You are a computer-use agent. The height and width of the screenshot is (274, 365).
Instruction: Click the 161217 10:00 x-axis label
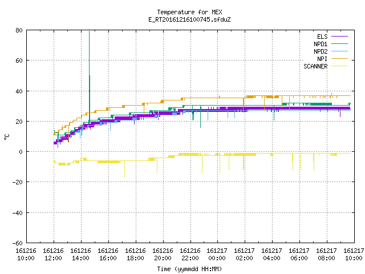[354, 255]
